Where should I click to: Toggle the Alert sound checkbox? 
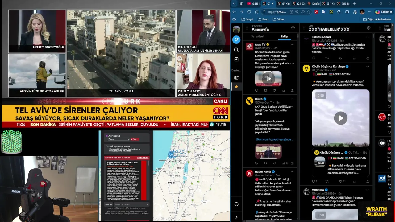107,136
